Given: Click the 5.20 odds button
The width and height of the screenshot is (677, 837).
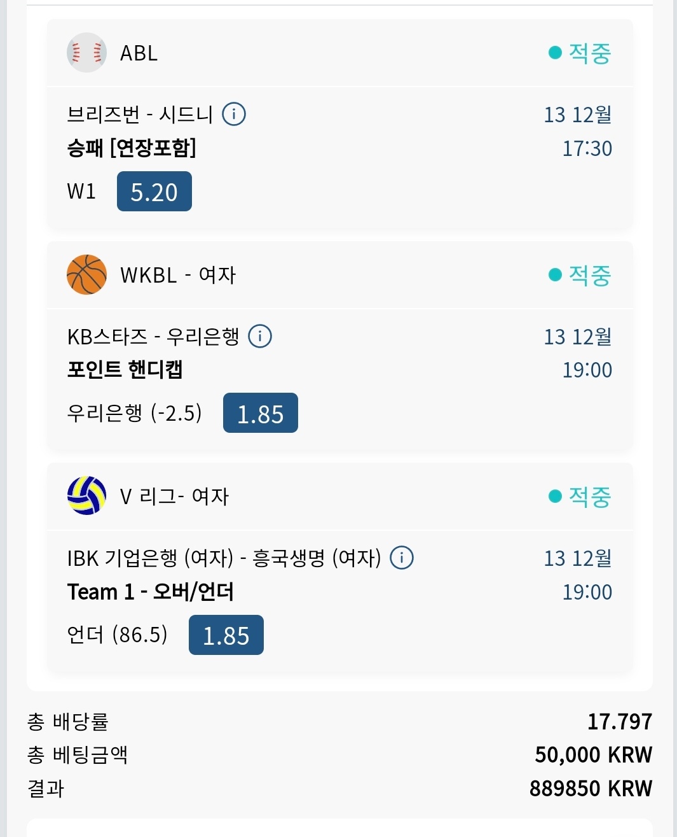Looking at the screenshot, I should [x=154, y=192].
